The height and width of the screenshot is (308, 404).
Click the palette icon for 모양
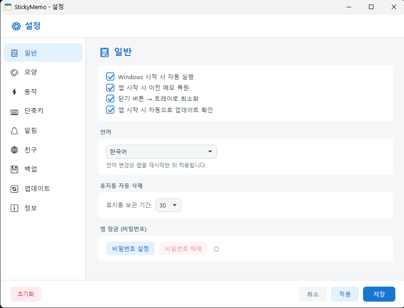[x=15, y=72]
